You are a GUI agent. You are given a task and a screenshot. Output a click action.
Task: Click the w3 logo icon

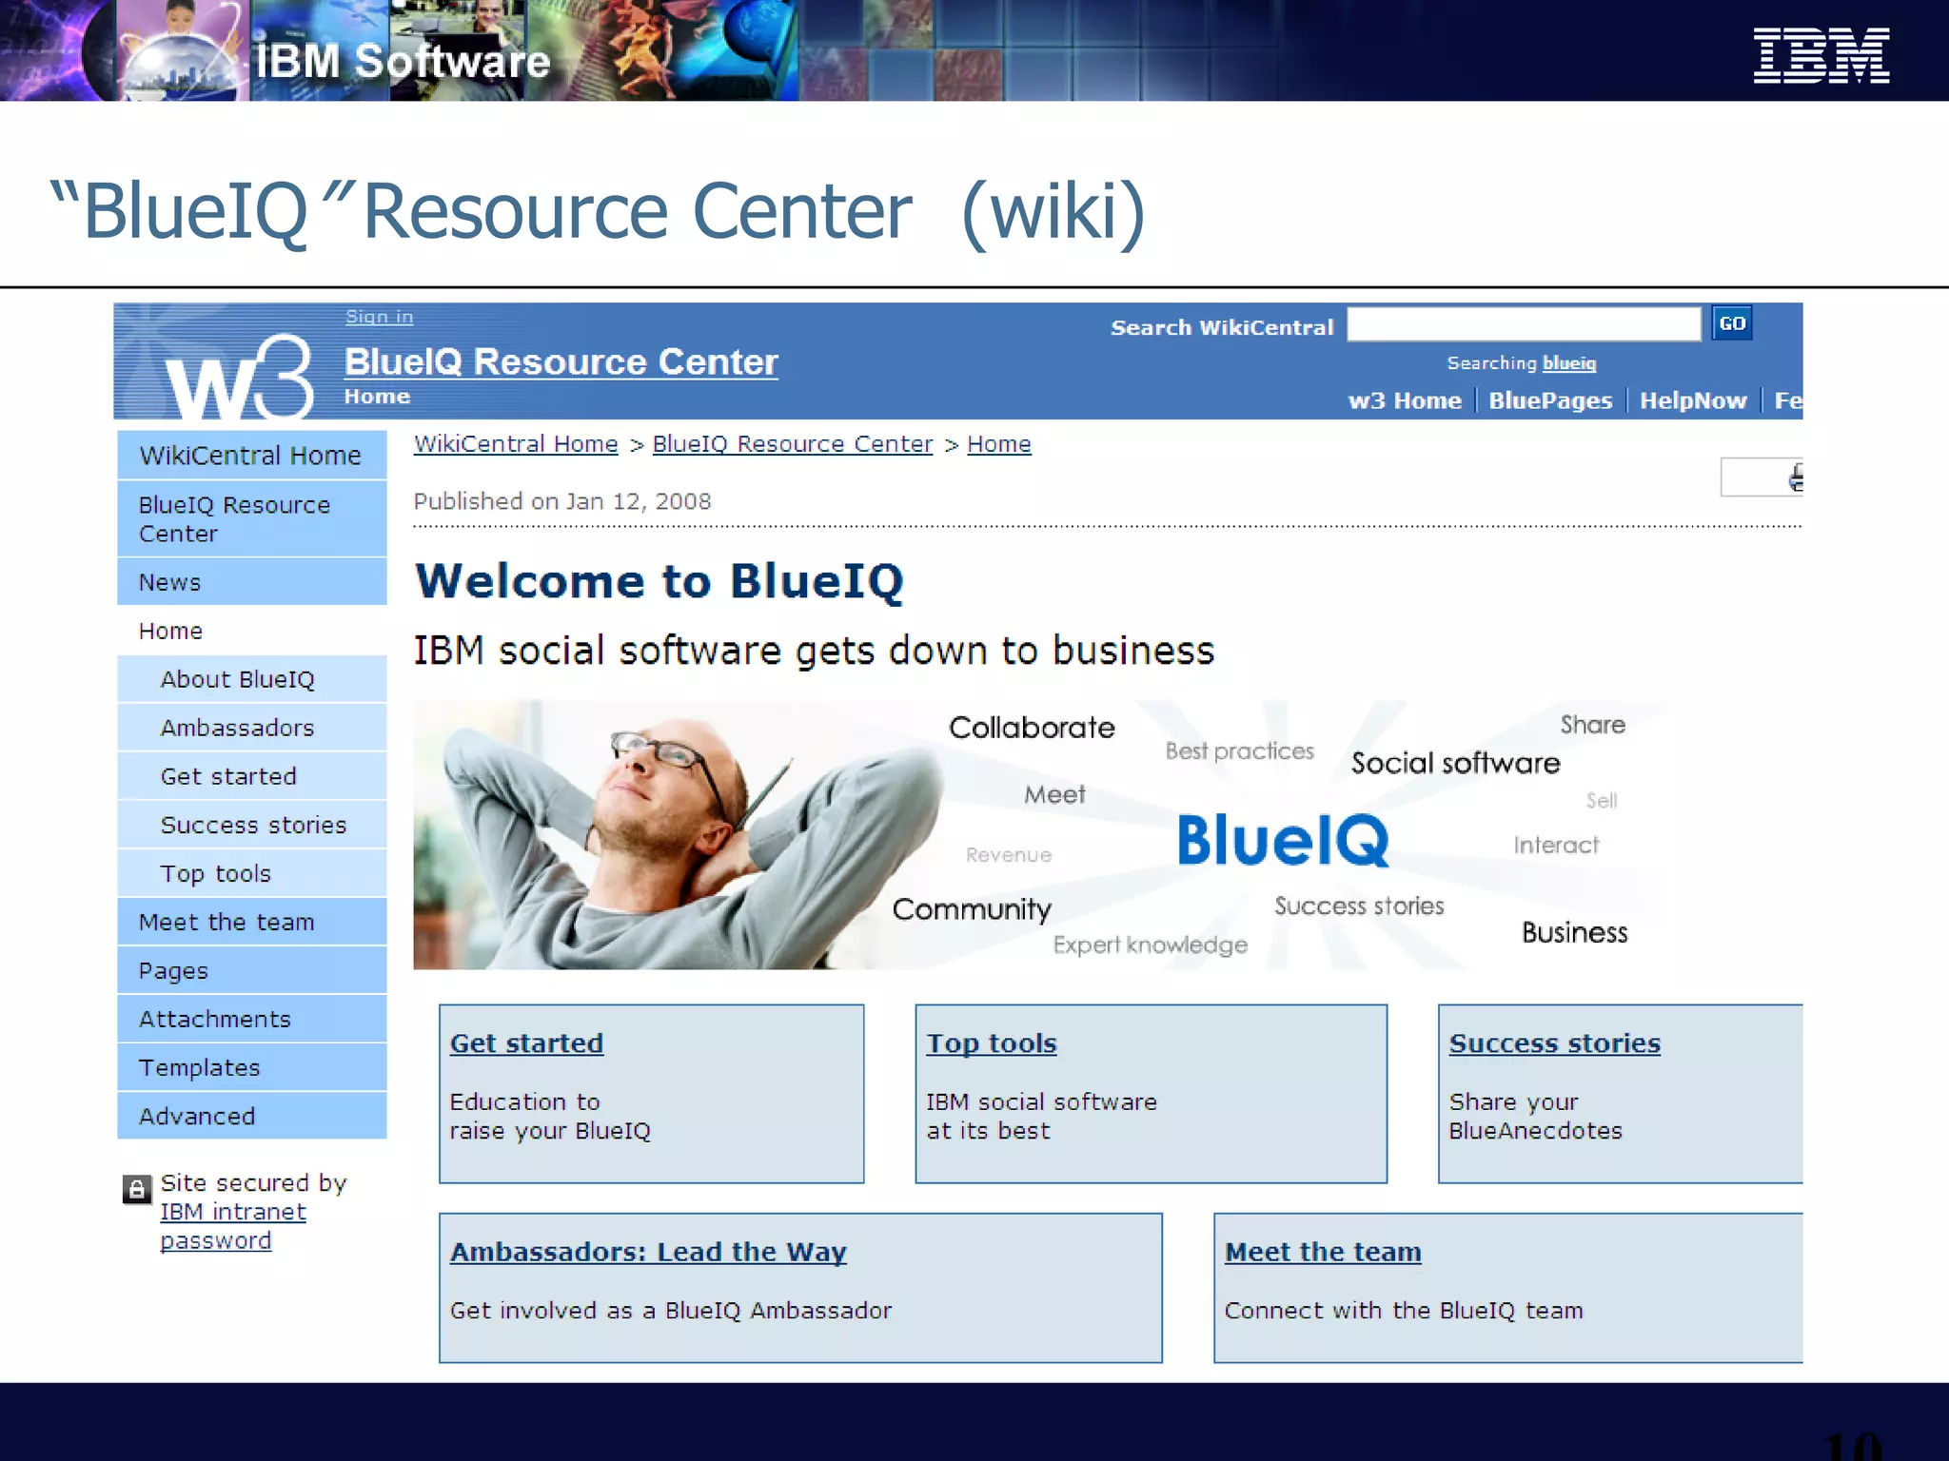(x=238, y=377)
